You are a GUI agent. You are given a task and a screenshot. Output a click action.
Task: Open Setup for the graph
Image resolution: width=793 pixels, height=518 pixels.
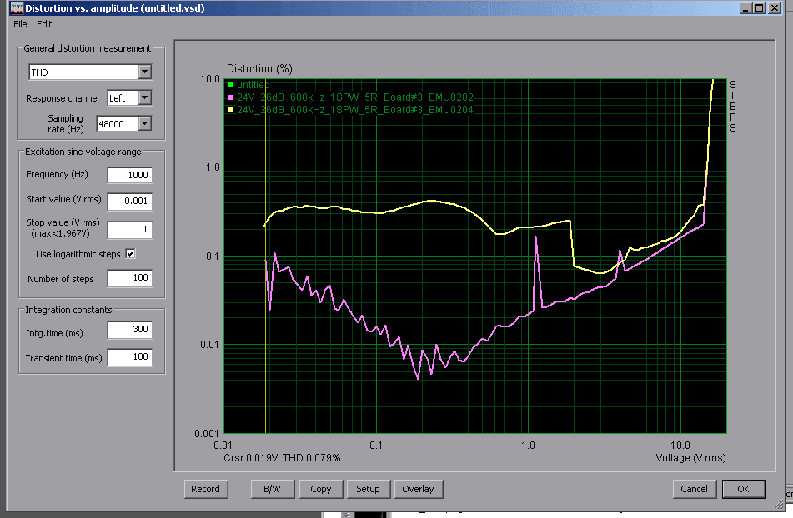368,489
